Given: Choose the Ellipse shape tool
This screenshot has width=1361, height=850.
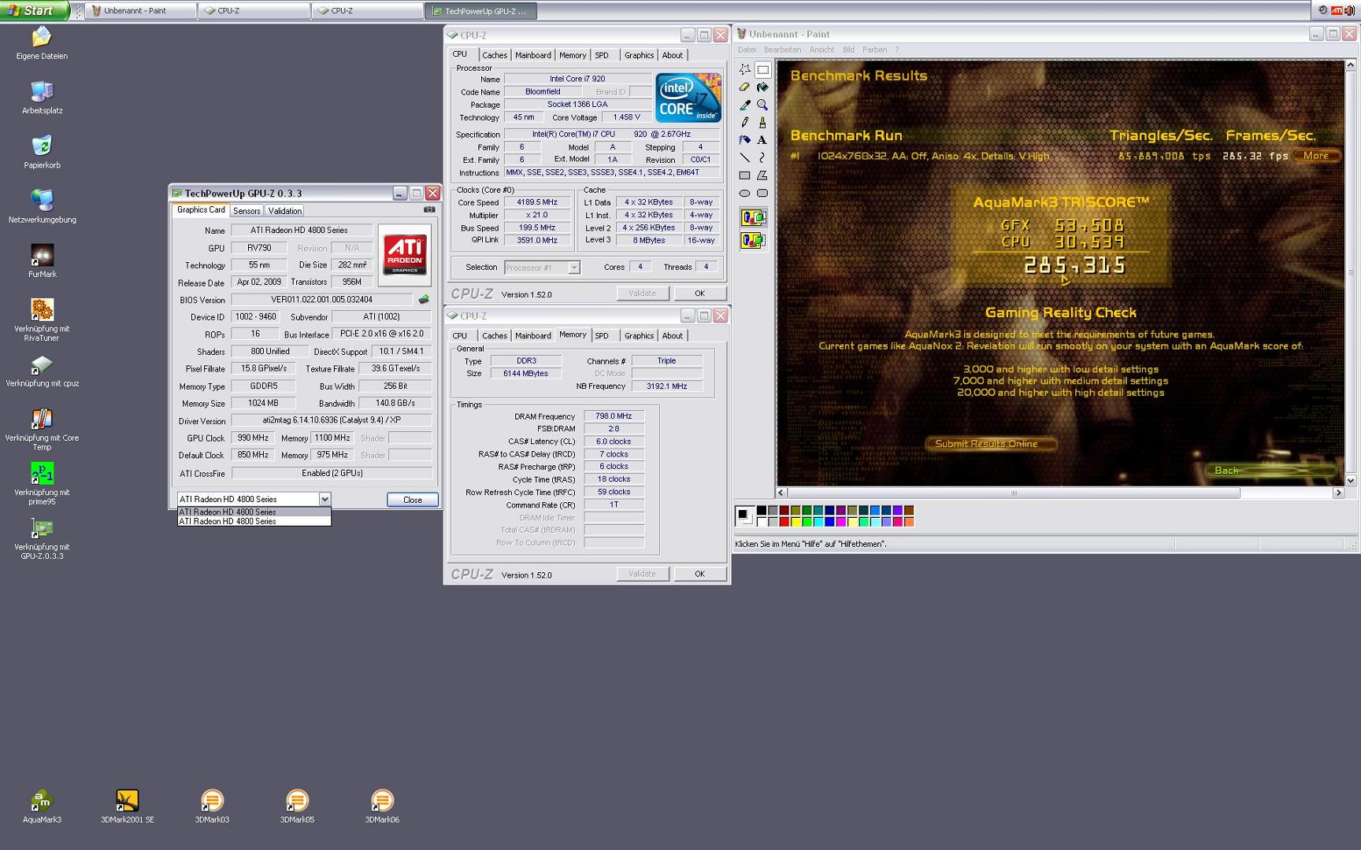Looking at the screenshot, I should (744, 193).
